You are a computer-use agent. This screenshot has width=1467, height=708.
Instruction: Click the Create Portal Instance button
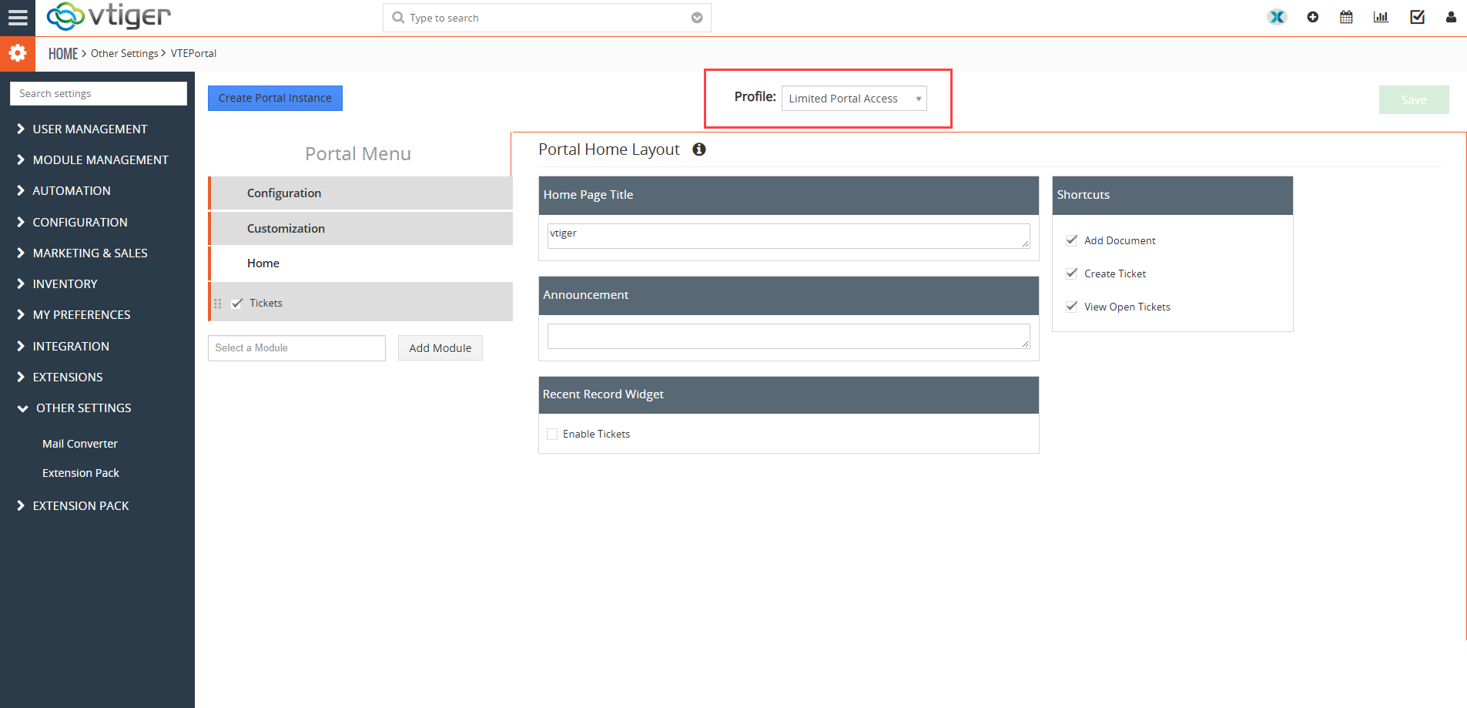275,98
